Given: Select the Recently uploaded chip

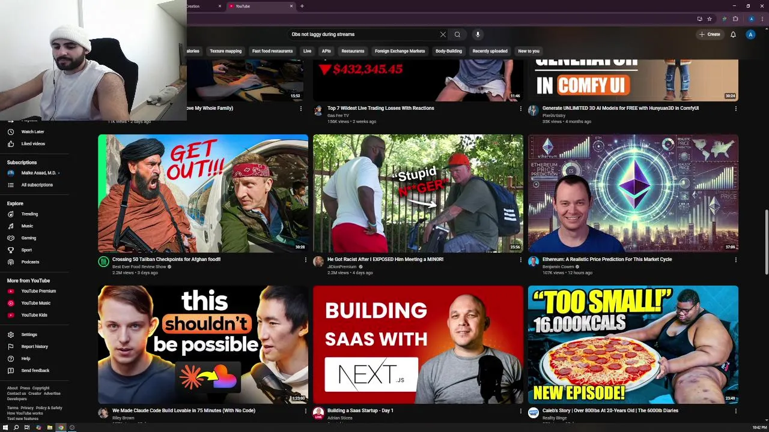Looking at the screenshot, I should (x=490, y=51).
